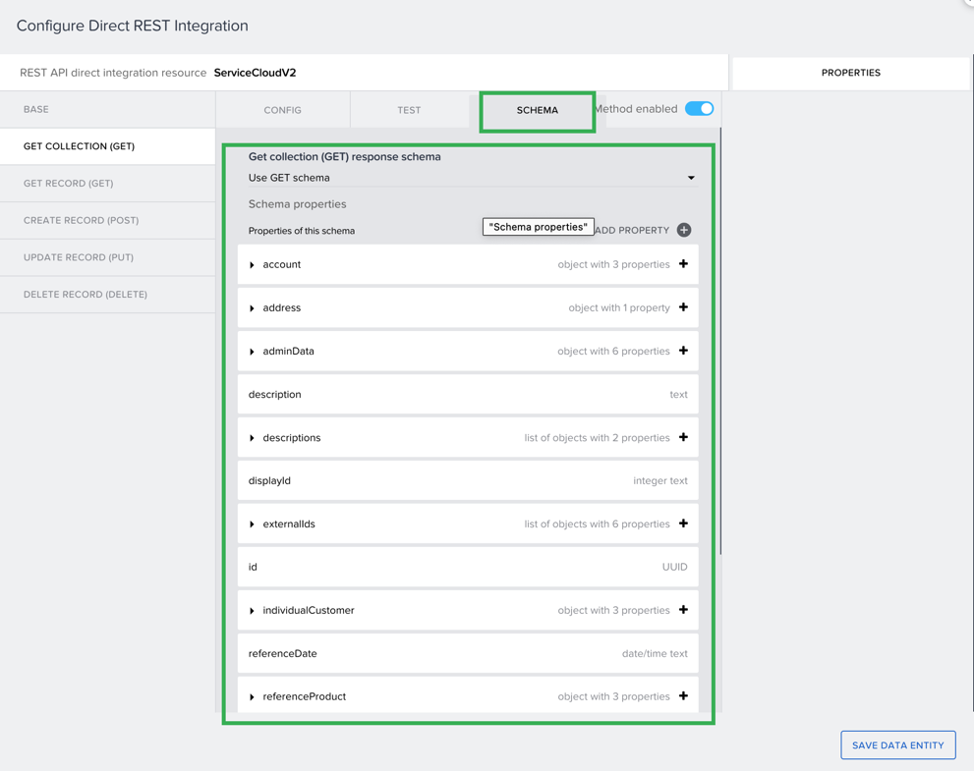Image resolution: width=974 pixels, height=771 pixels.
Task: Select Create Record (POST) method
Action: [x=81, y=220]
